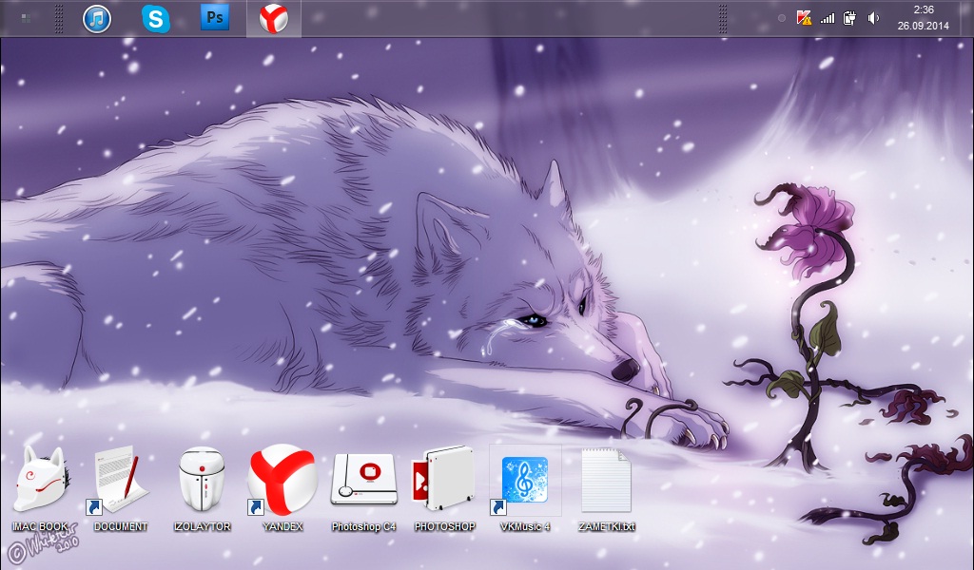
Task: Select the ZAMETKI.txt file icon
Action: click(606, 488)
